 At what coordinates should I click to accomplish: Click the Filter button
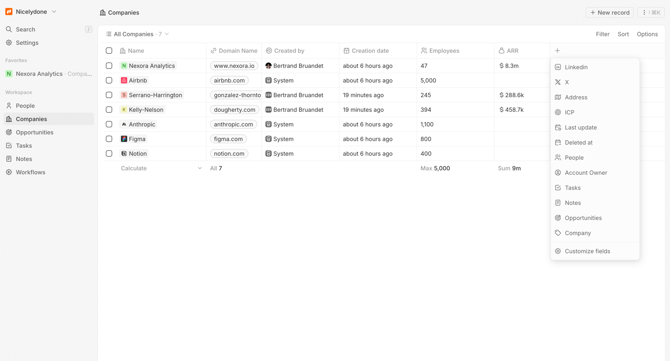pyautogui.click(x=603, y=34)
